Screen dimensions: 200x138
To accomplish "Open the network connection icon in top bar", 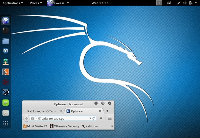I will click(179, 3).
